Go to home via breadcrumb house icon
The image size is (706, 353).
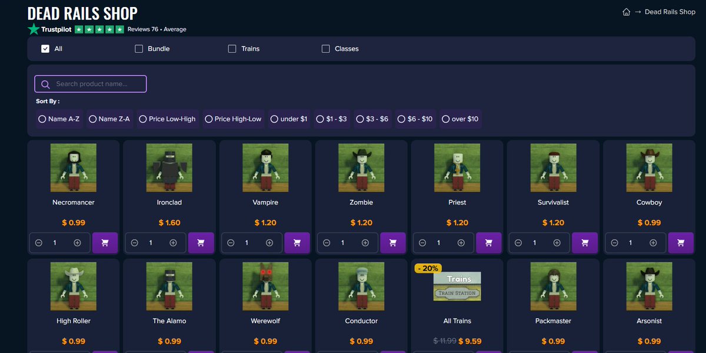click(x=627, y=12)
